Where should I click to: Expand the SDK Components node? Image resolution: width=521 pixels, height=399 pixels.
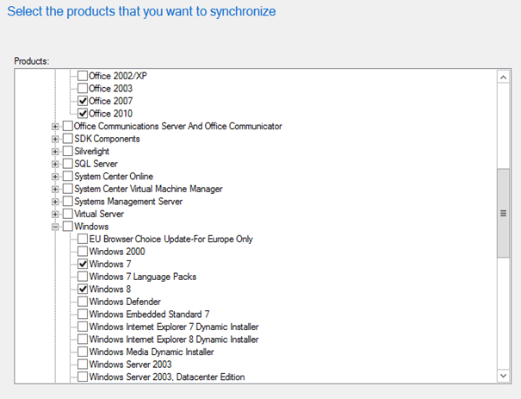[x=55, y=139]
